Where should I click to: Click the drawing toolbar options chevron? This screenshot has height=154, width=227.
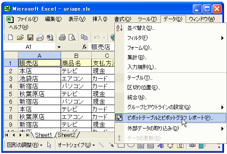(x=219, y=146)
